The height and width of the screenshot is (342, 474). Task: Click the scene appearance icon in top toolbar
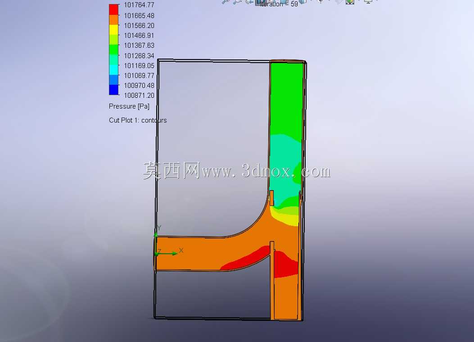350,2
